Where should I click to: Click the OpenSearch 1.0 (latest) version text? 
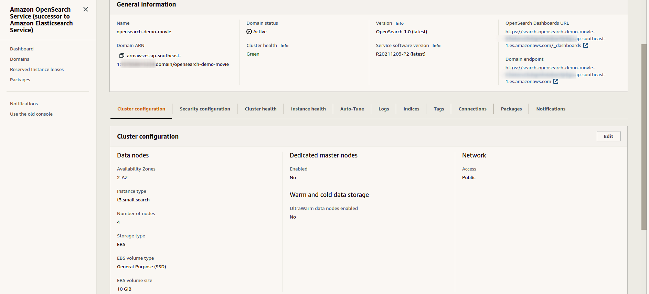(x=401, y=32)
